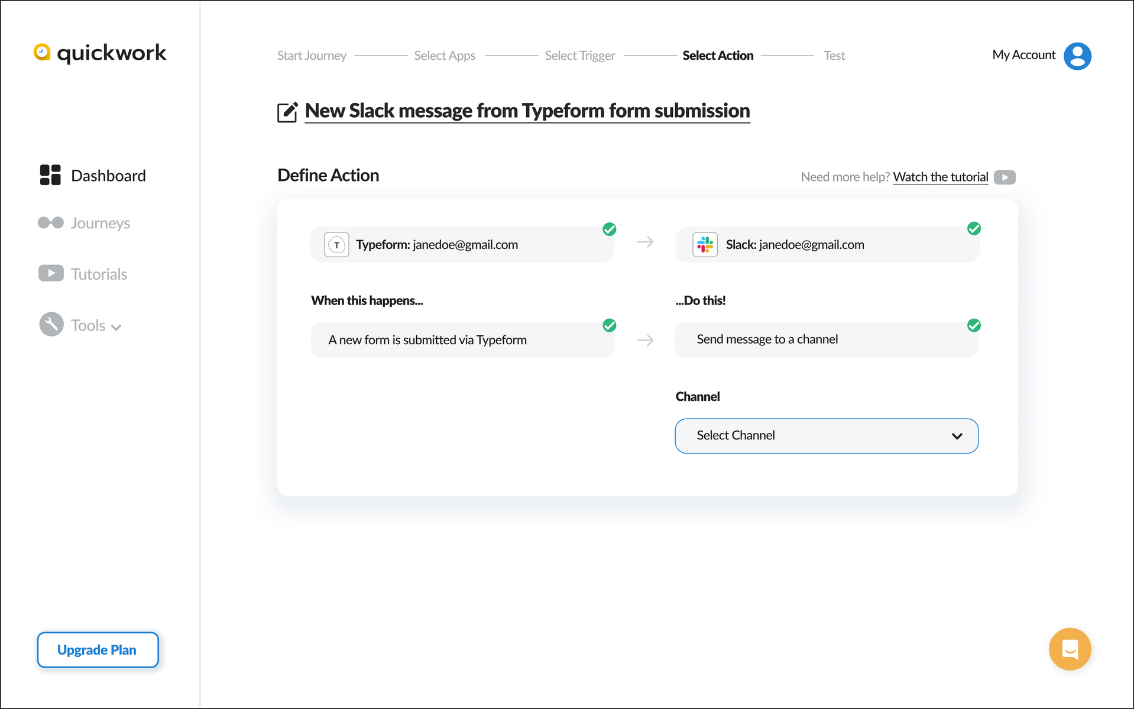Go back to Start Journey step

[312, 56]
